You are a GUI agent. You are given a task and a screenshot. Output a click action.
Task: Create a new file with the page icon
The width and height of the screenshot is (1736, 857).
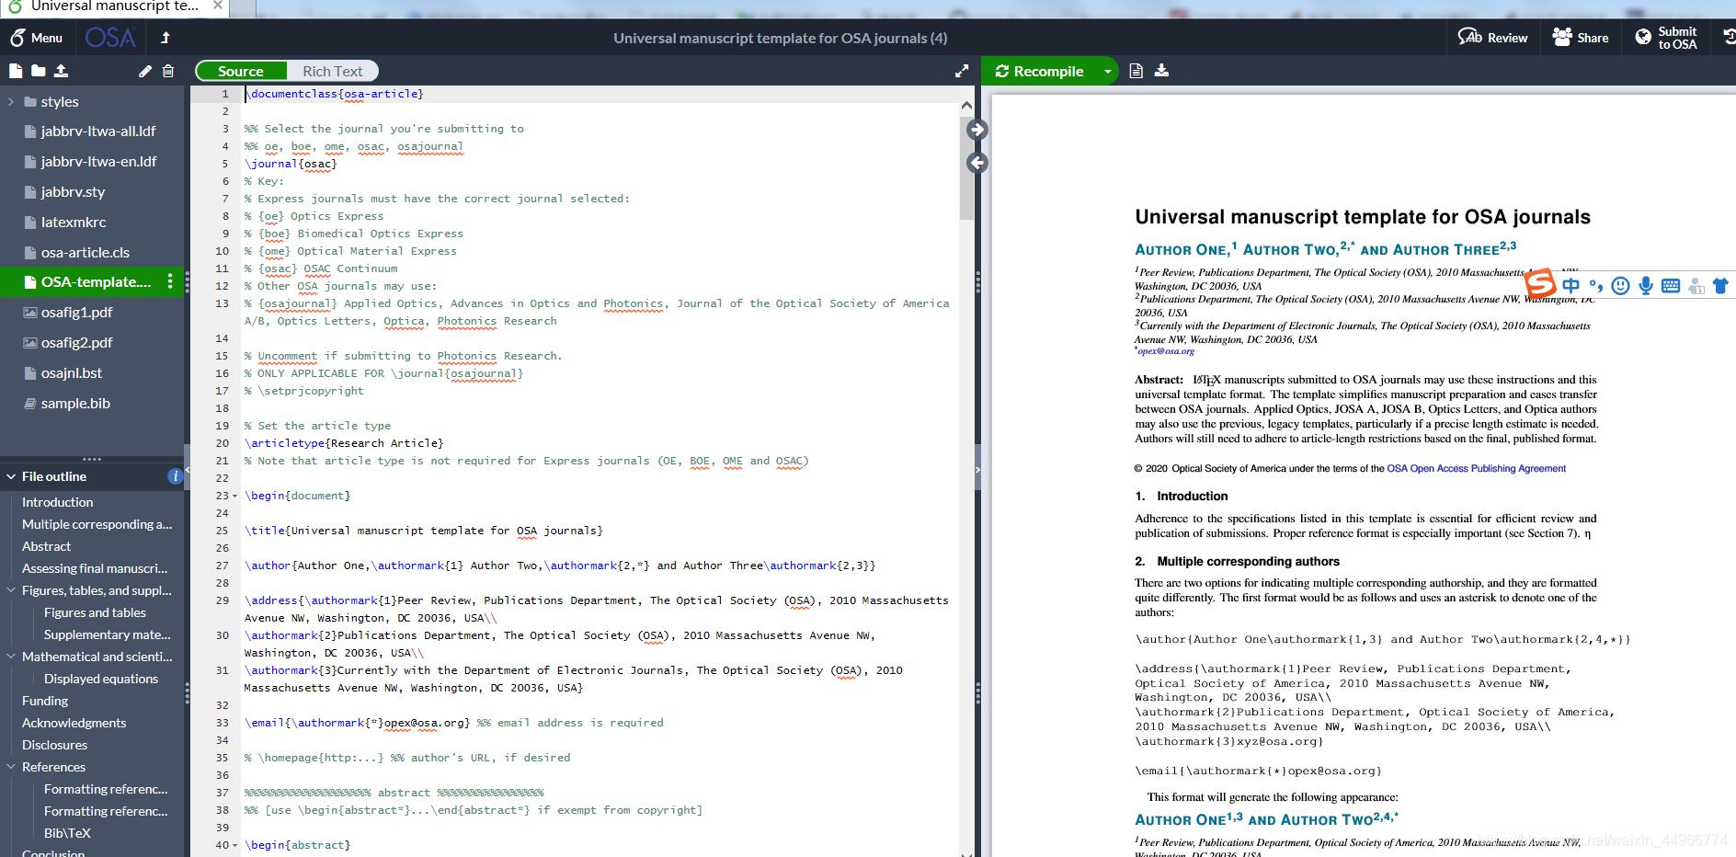tap(16, 71)
